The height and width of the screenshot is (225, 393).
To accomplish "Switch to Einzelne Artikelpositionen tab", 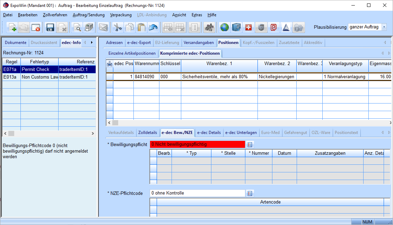I will click(132, 53).
